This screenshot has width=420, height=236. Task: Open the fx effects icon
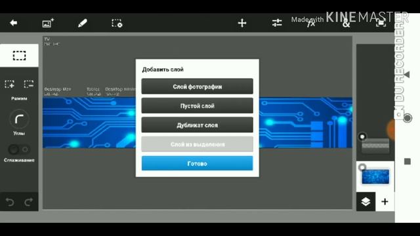pos(311,24)
